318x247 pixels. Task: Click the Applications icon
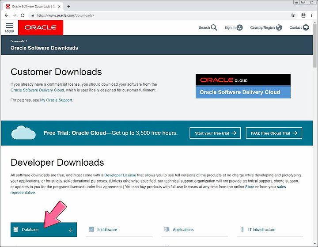coord(167,229)
